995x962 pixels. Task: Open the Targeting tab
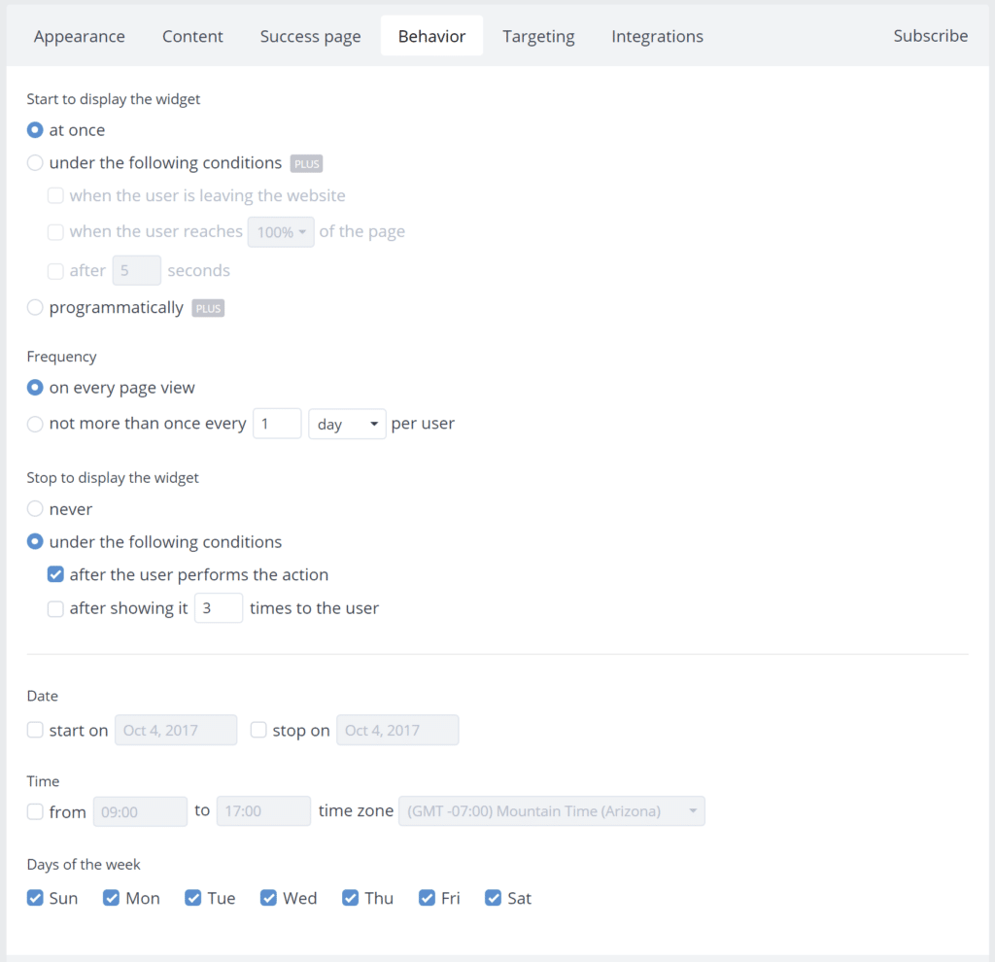tap(538, 36)
